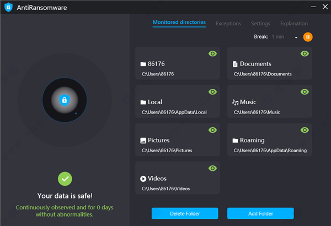Click path 'C:\Users\86176\AppData\Local'

[x=174, y=112]
